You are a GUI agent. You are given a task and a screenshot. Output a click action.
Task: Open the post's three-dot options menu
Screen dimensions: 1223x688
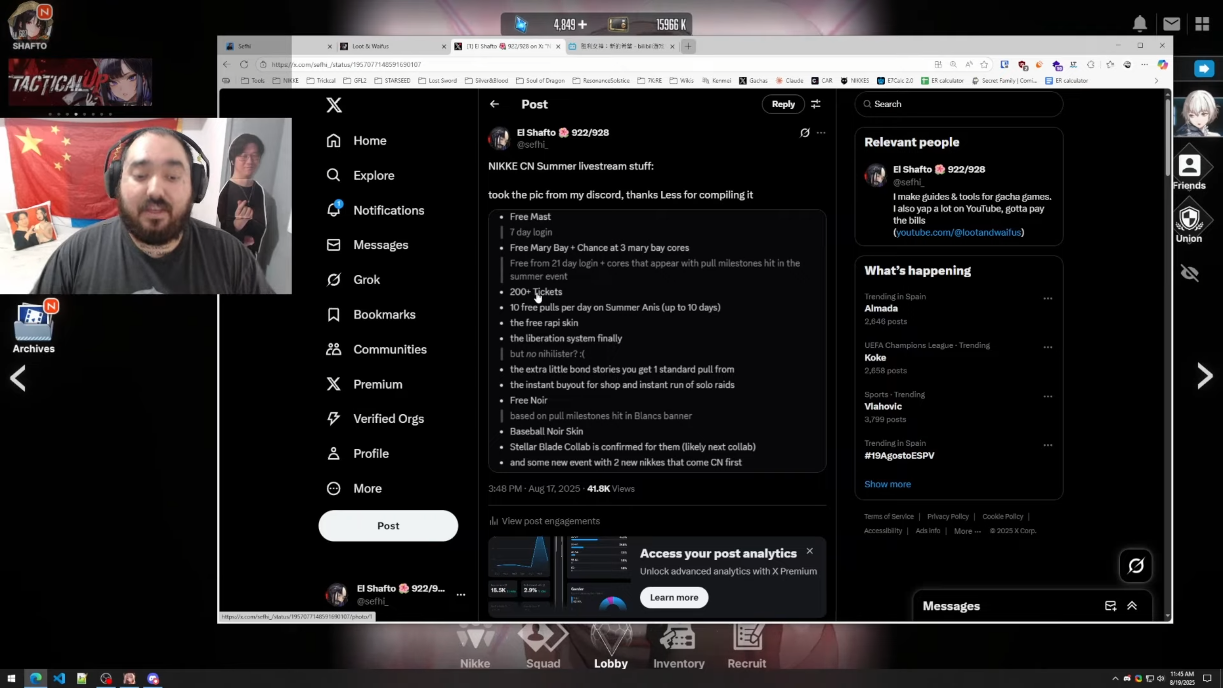(821, 133)
